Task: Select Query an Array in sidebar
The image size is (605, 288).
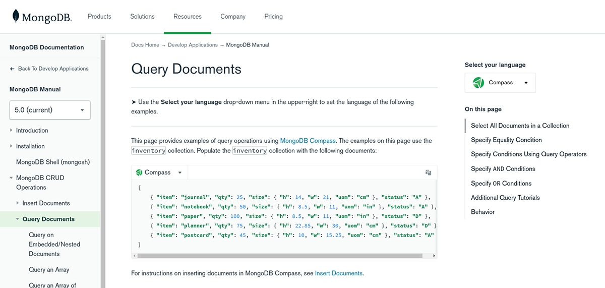Action: coord(49,270)
